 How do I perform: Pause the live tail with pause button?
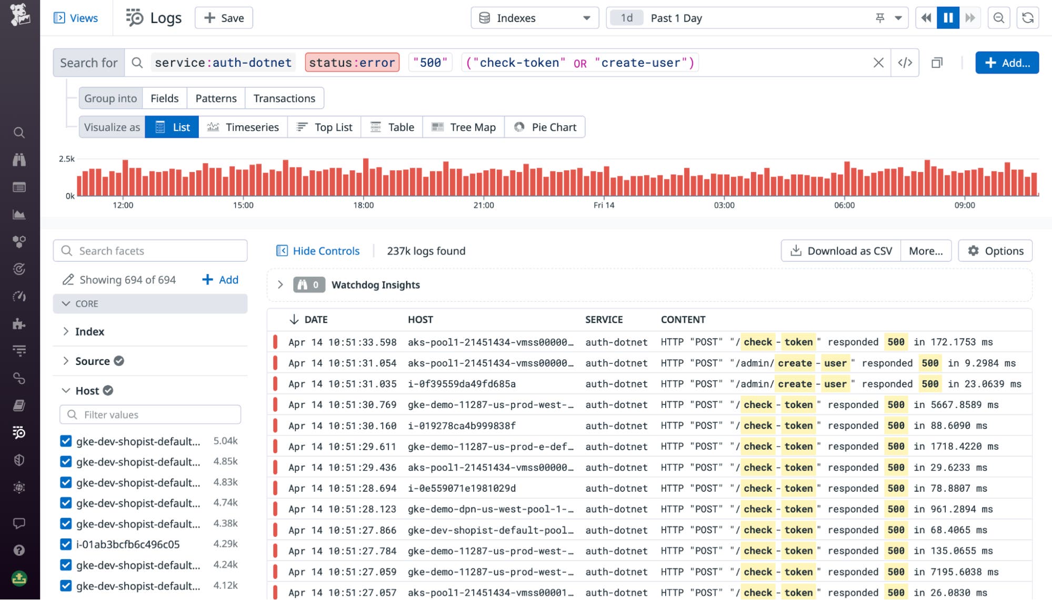[948, 17]
